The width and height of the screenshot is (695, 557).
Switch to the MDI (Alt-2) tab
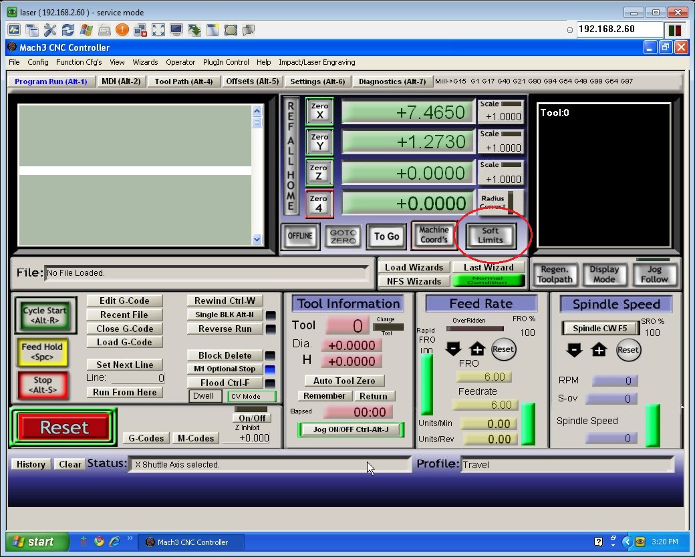pos(121,81)
